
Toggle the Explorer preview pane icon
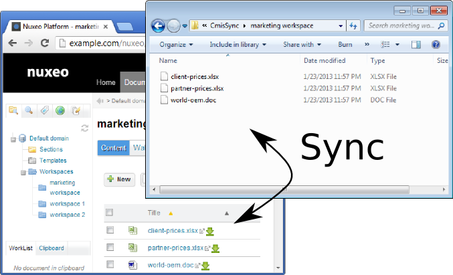416,45
